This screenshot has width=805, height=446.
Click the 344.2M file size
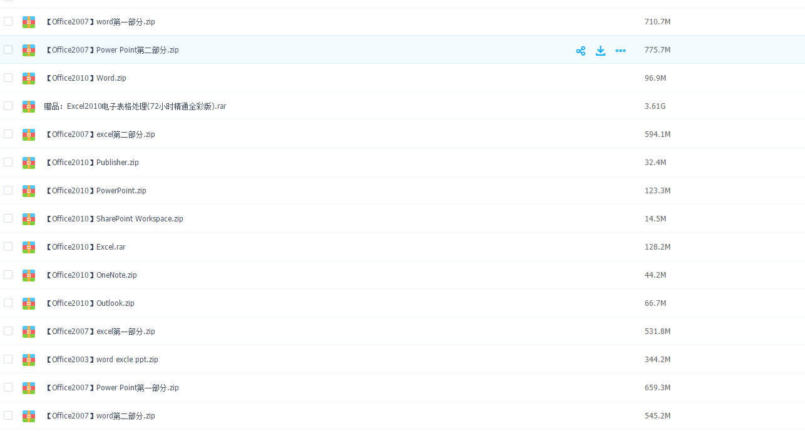657,360
